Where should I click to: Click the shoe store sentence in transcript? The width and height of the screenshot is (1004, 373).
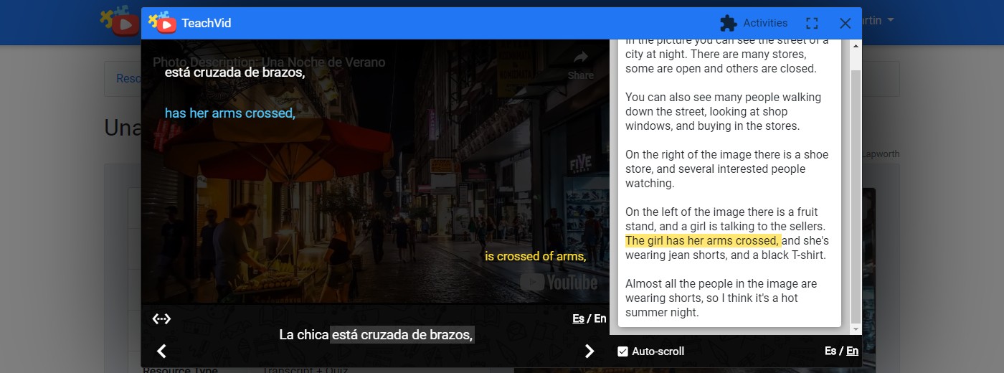726,169
